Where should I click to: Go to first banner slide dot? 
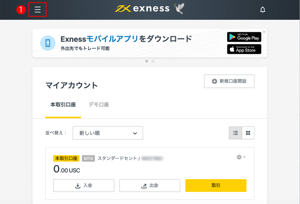click(147, 61)
